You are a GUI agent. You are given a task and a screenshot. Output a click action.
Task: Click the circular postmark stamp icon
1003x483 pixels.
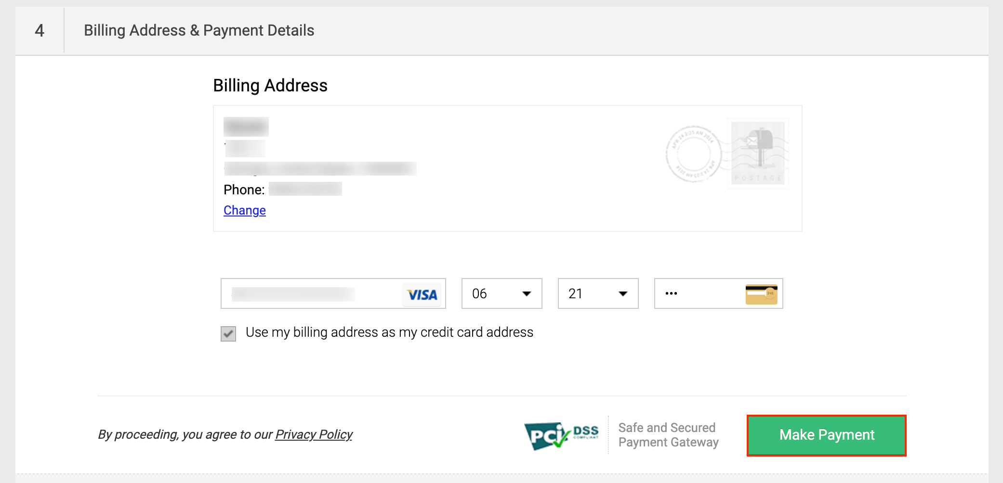click(693, 154)
